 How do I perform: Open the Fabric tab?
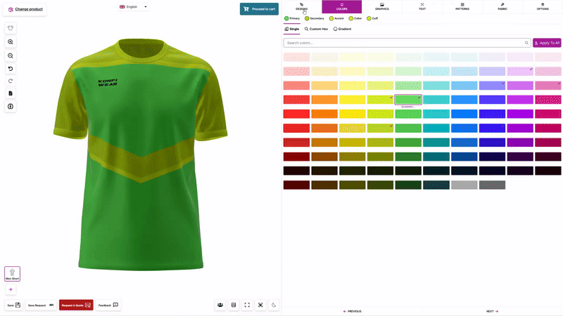(x=502, y=7)
